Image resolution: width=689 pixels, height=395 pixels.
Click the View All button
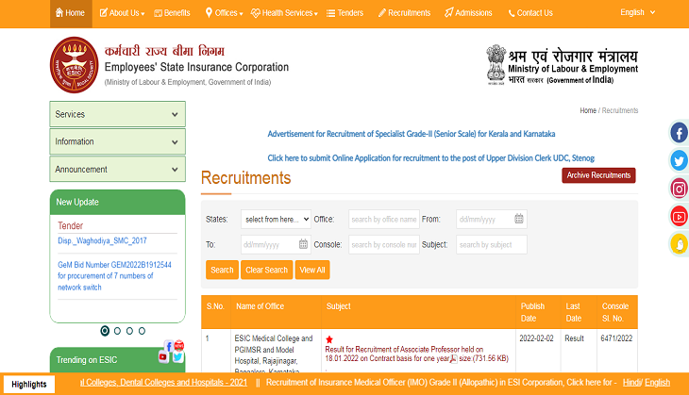pyautogui.click(x=312, y=270)
